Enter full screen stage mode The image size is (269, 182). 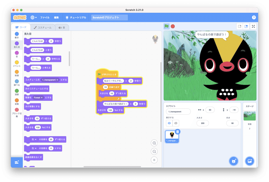253,26
